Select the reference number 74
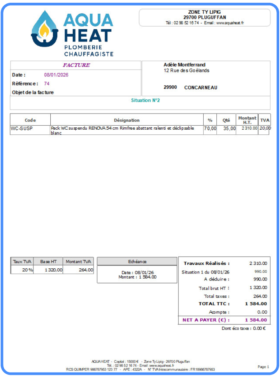Viewport: 280px width, 376px height. pos(47,84)
